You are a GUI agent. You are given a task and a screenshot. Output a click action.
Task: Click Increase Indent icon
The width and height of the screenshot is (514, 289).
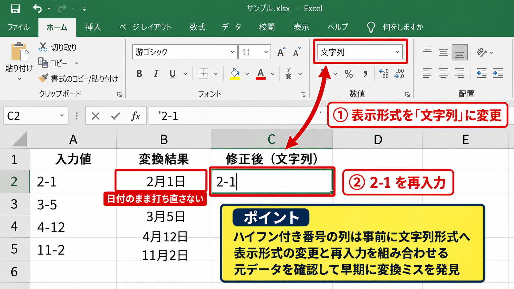498,73
